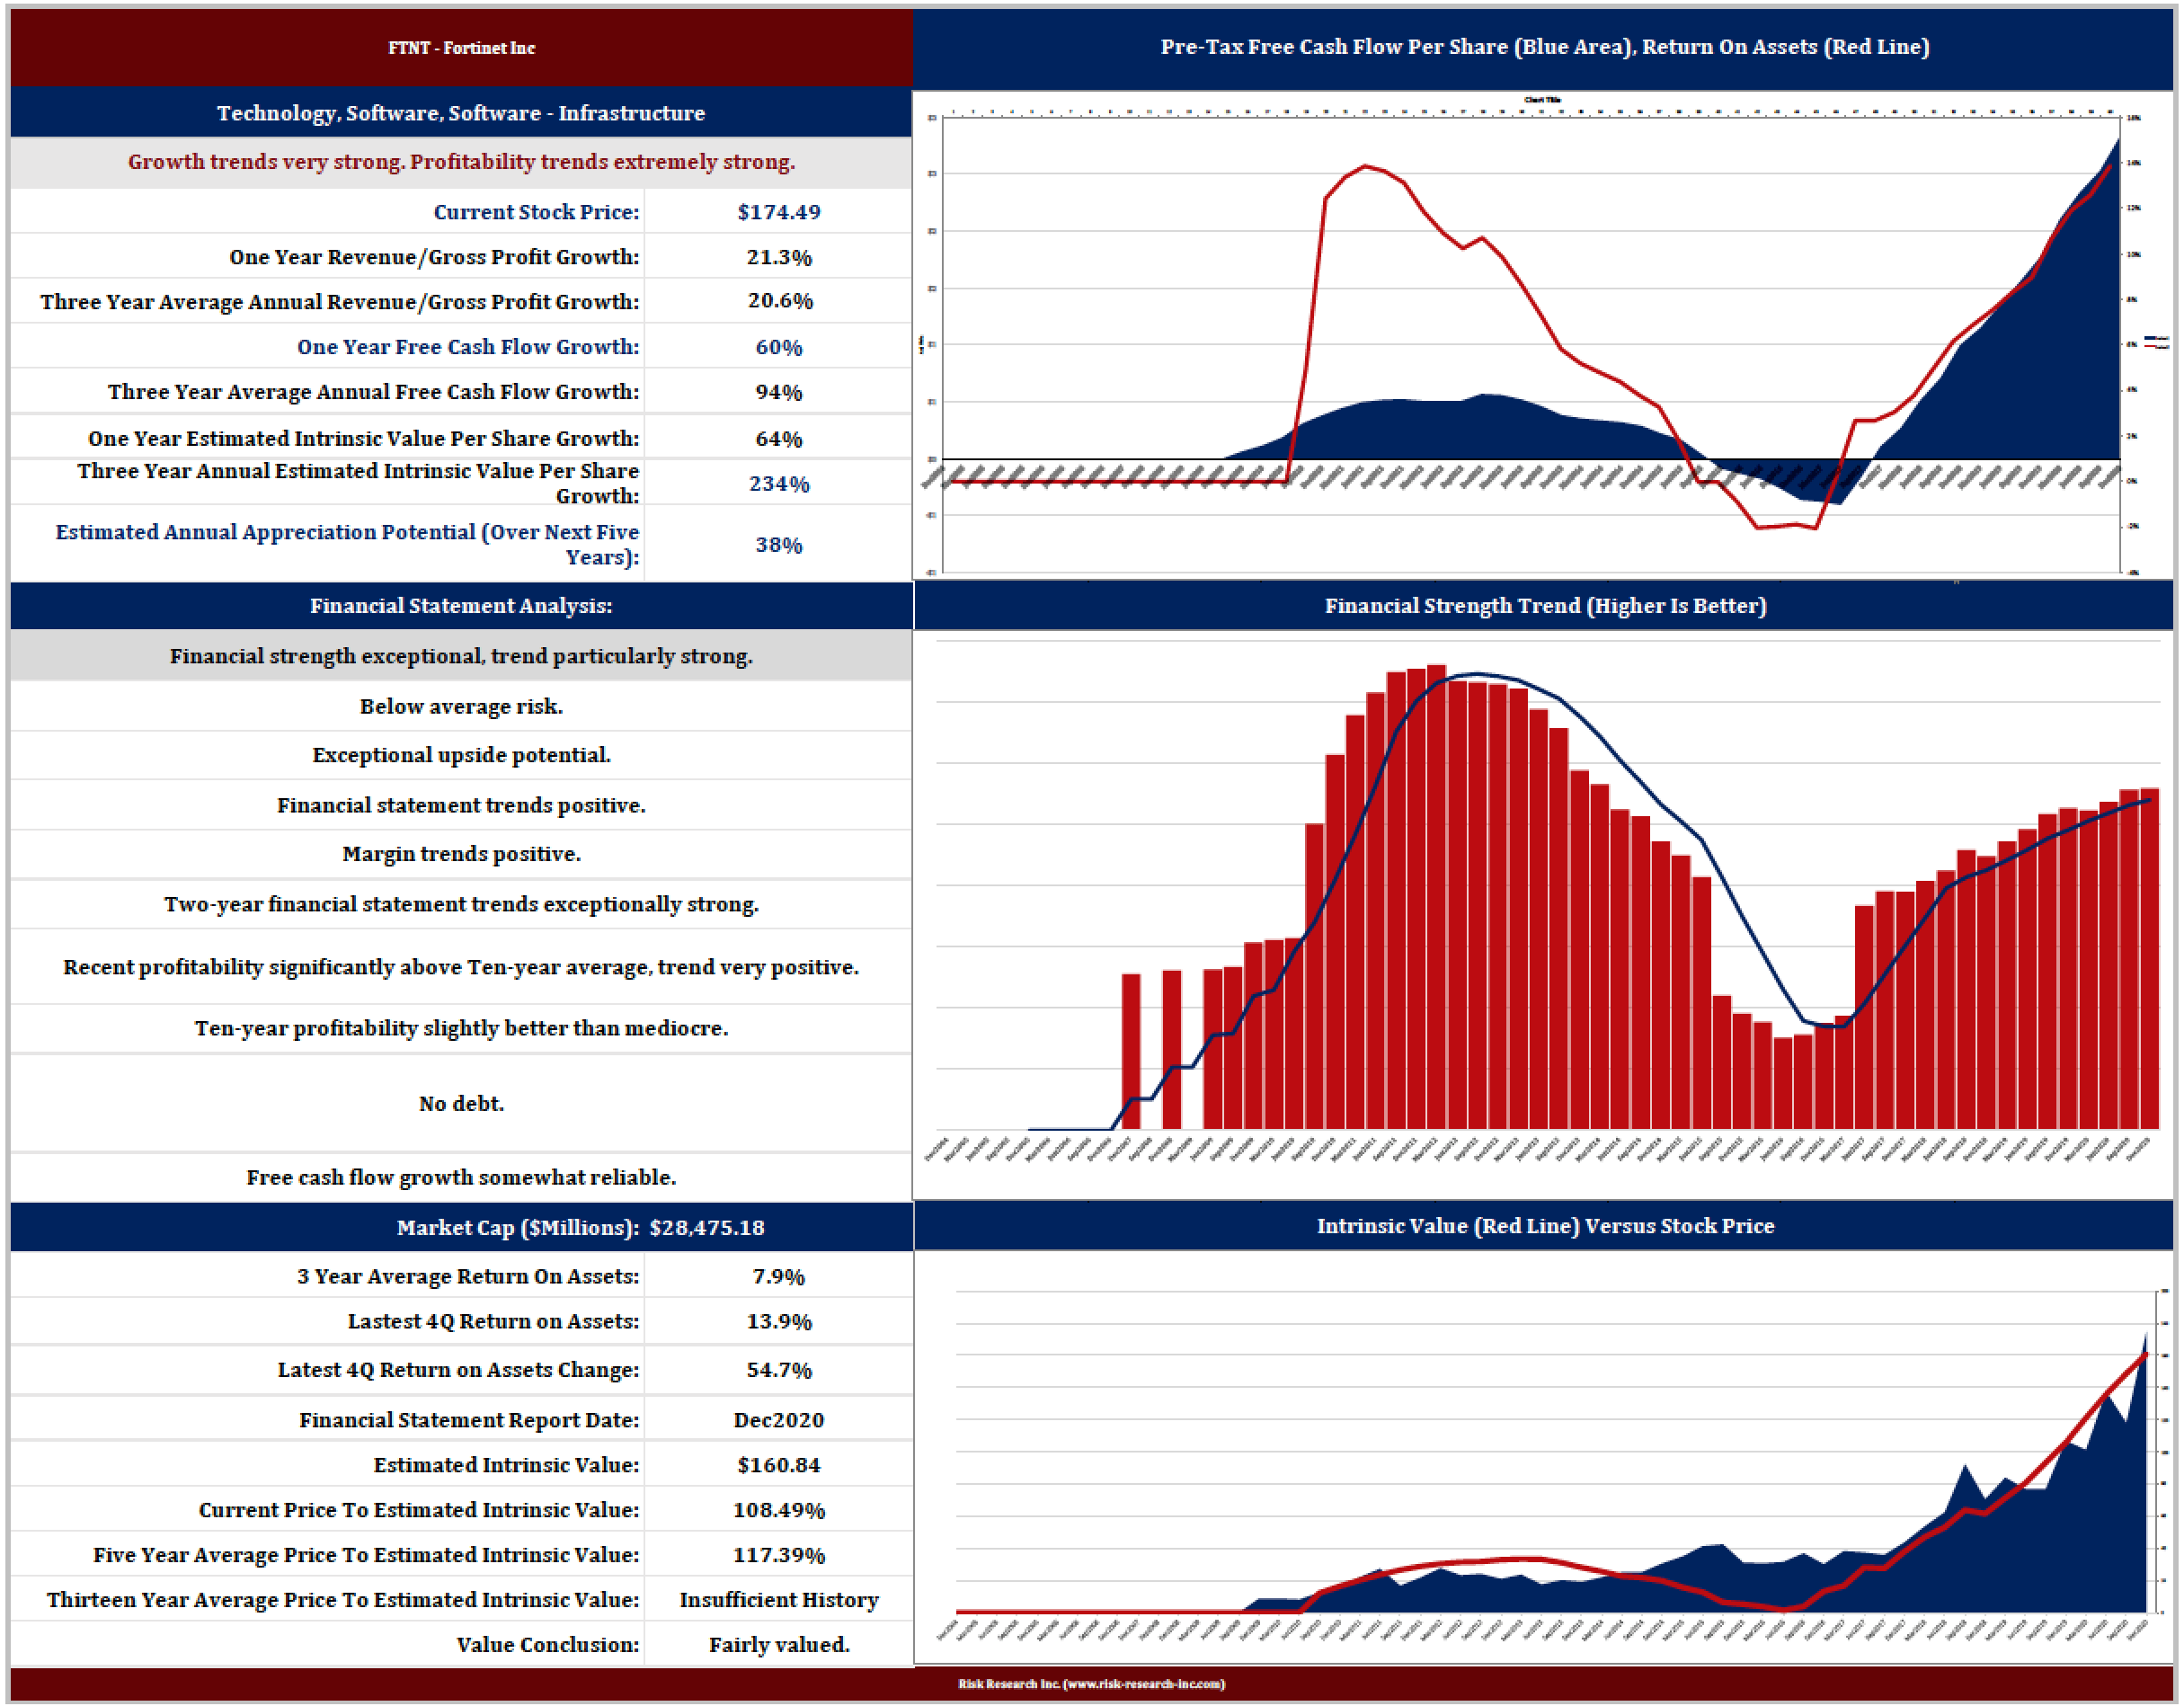
Task: Click the Insufficient History value
Action: coord(779,1600)
